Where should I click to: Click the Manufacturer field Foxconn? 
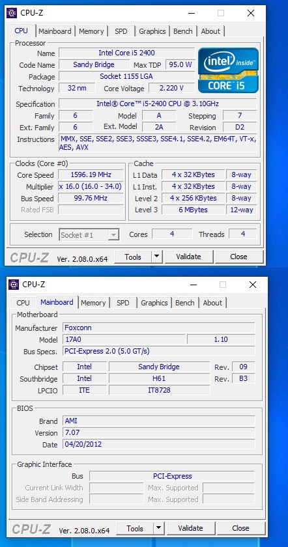159,328
